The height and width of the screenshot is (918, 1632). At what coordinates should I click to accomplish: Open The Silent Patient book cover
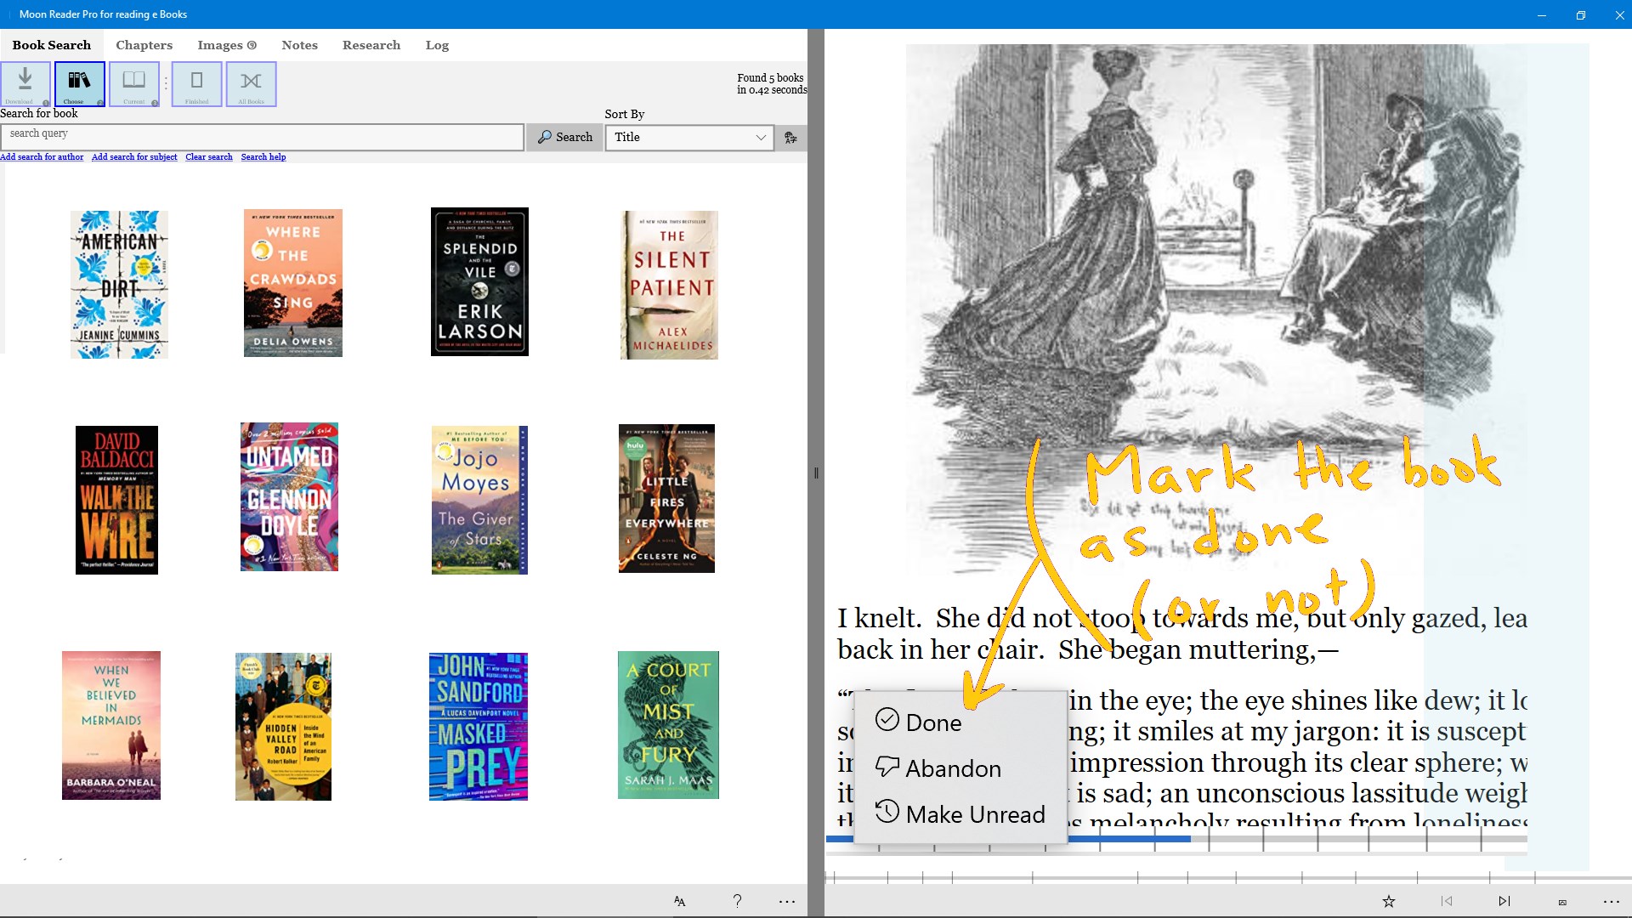670,285
